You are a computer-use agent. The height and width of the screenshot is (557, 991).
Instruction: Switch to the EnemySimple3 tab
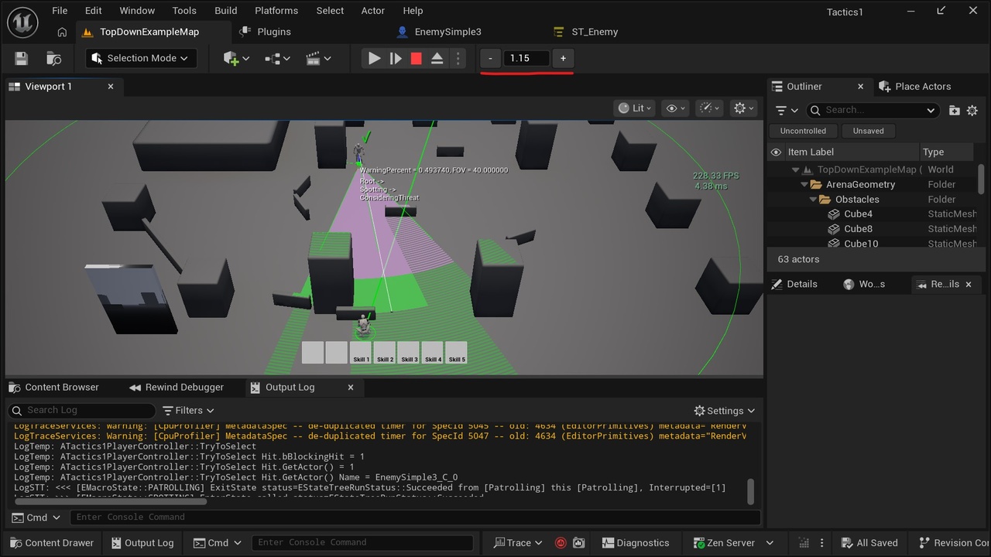[x=447, y=32]
